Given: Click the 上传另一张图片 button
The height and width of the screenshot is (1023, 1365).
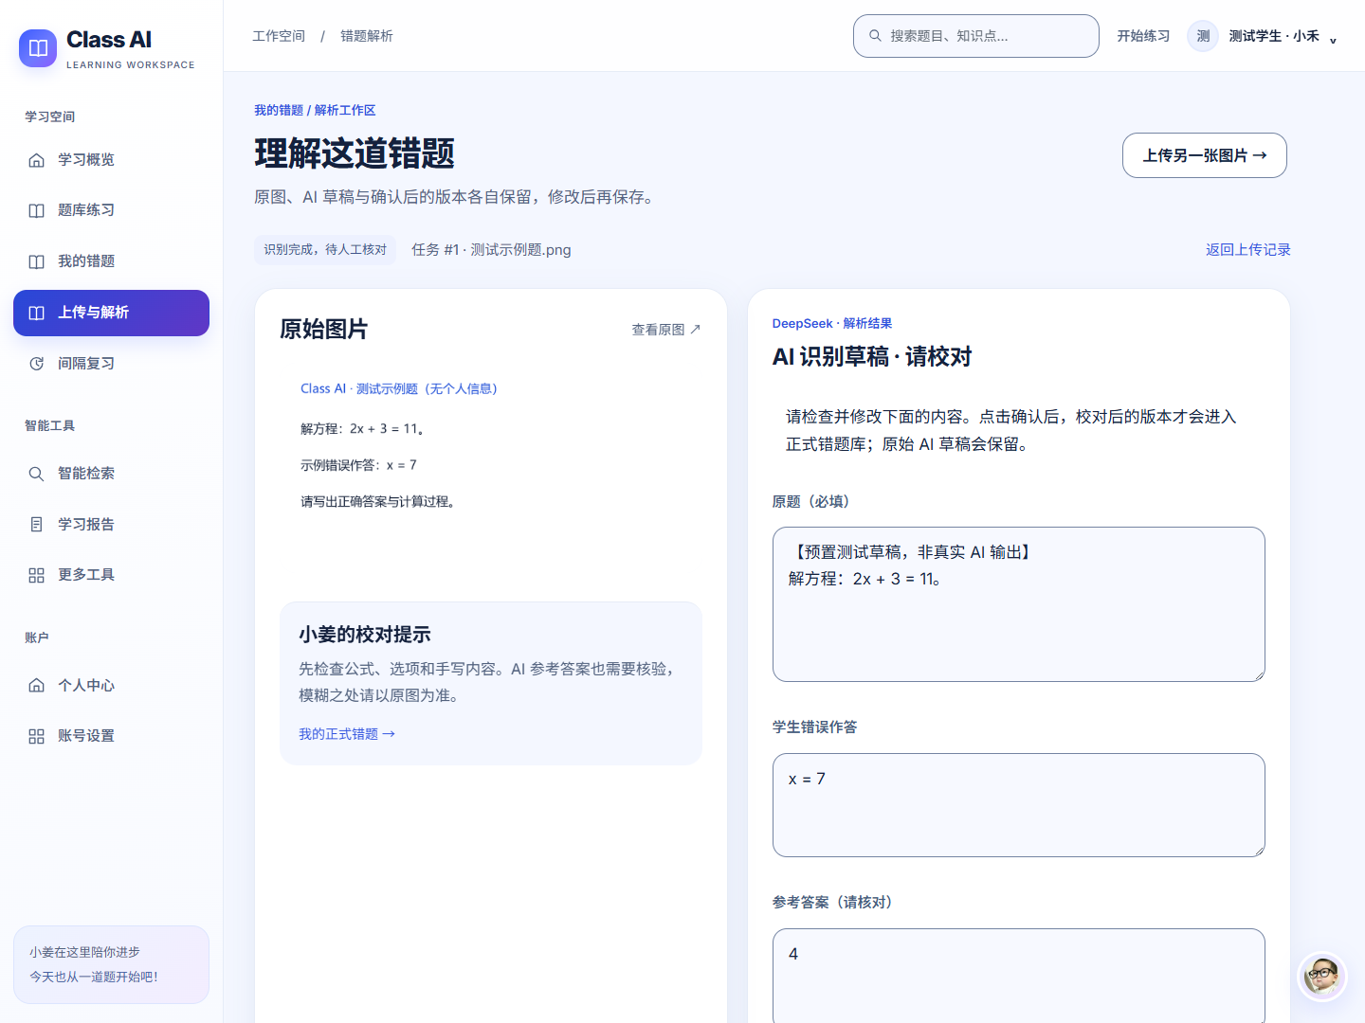Looking at the screenshot, I should [1204, 155].
